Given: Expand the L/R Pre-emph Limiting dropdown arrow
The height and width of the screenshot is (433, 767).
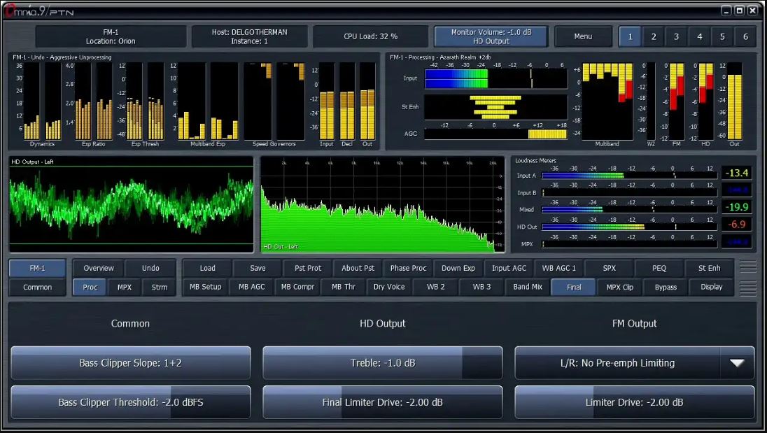Looking at the screenshot, I should pyautogui.click(x=737, y=363).
